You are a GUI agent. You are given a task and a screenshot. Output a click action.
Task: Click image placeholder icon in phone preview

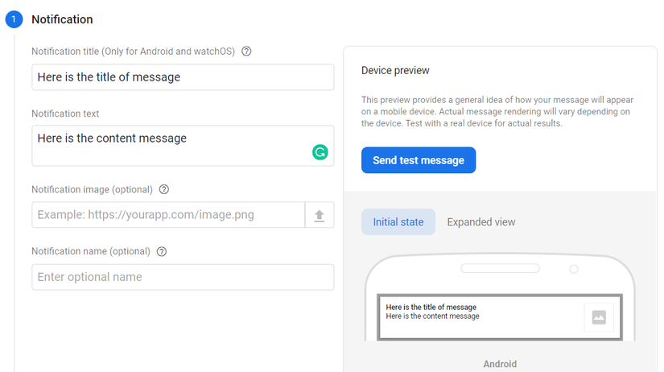point(599,317)
